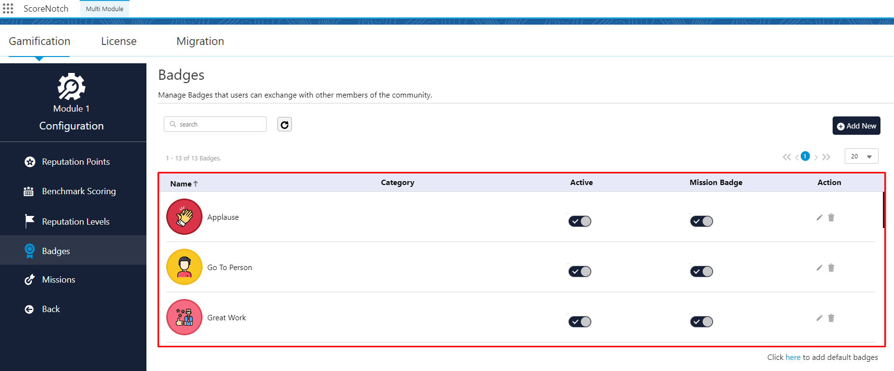Click the Add New button
Screen dimensions: 894x371
856,126
